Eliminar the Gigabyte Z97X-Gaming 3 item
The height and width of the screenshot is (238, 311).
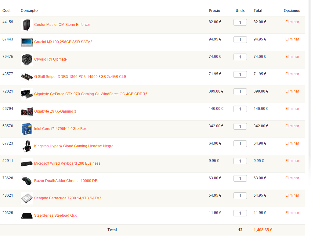292,109
